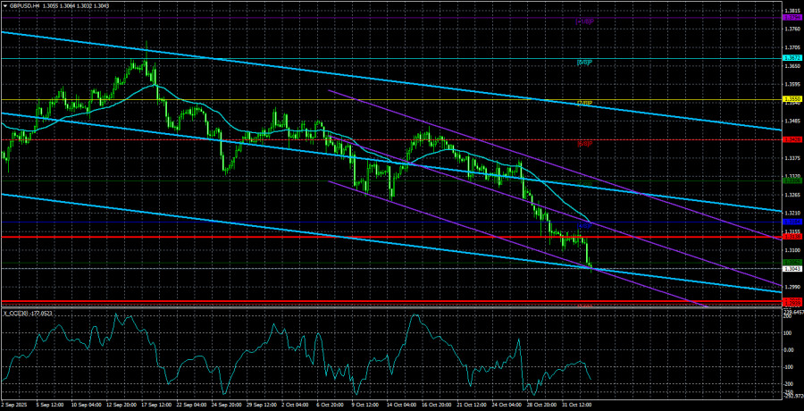Viewport: 804px width, 411px height.
Task: Click the white 1.3043 current price tag
Action: pos(791,268)
